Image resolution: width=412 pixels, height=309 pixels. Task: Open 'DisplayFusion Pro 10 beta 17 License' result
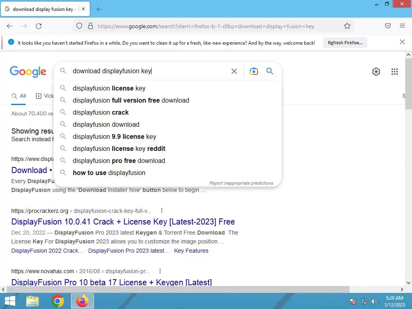(x=111, y=282)
